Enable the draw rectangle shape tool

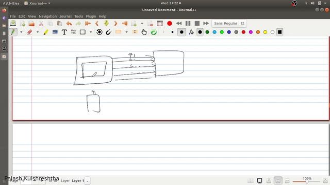tap(82, 32)
